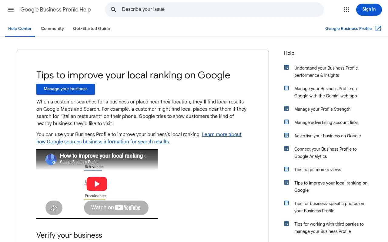Click the Manage your business button

[x=65, y=89]
